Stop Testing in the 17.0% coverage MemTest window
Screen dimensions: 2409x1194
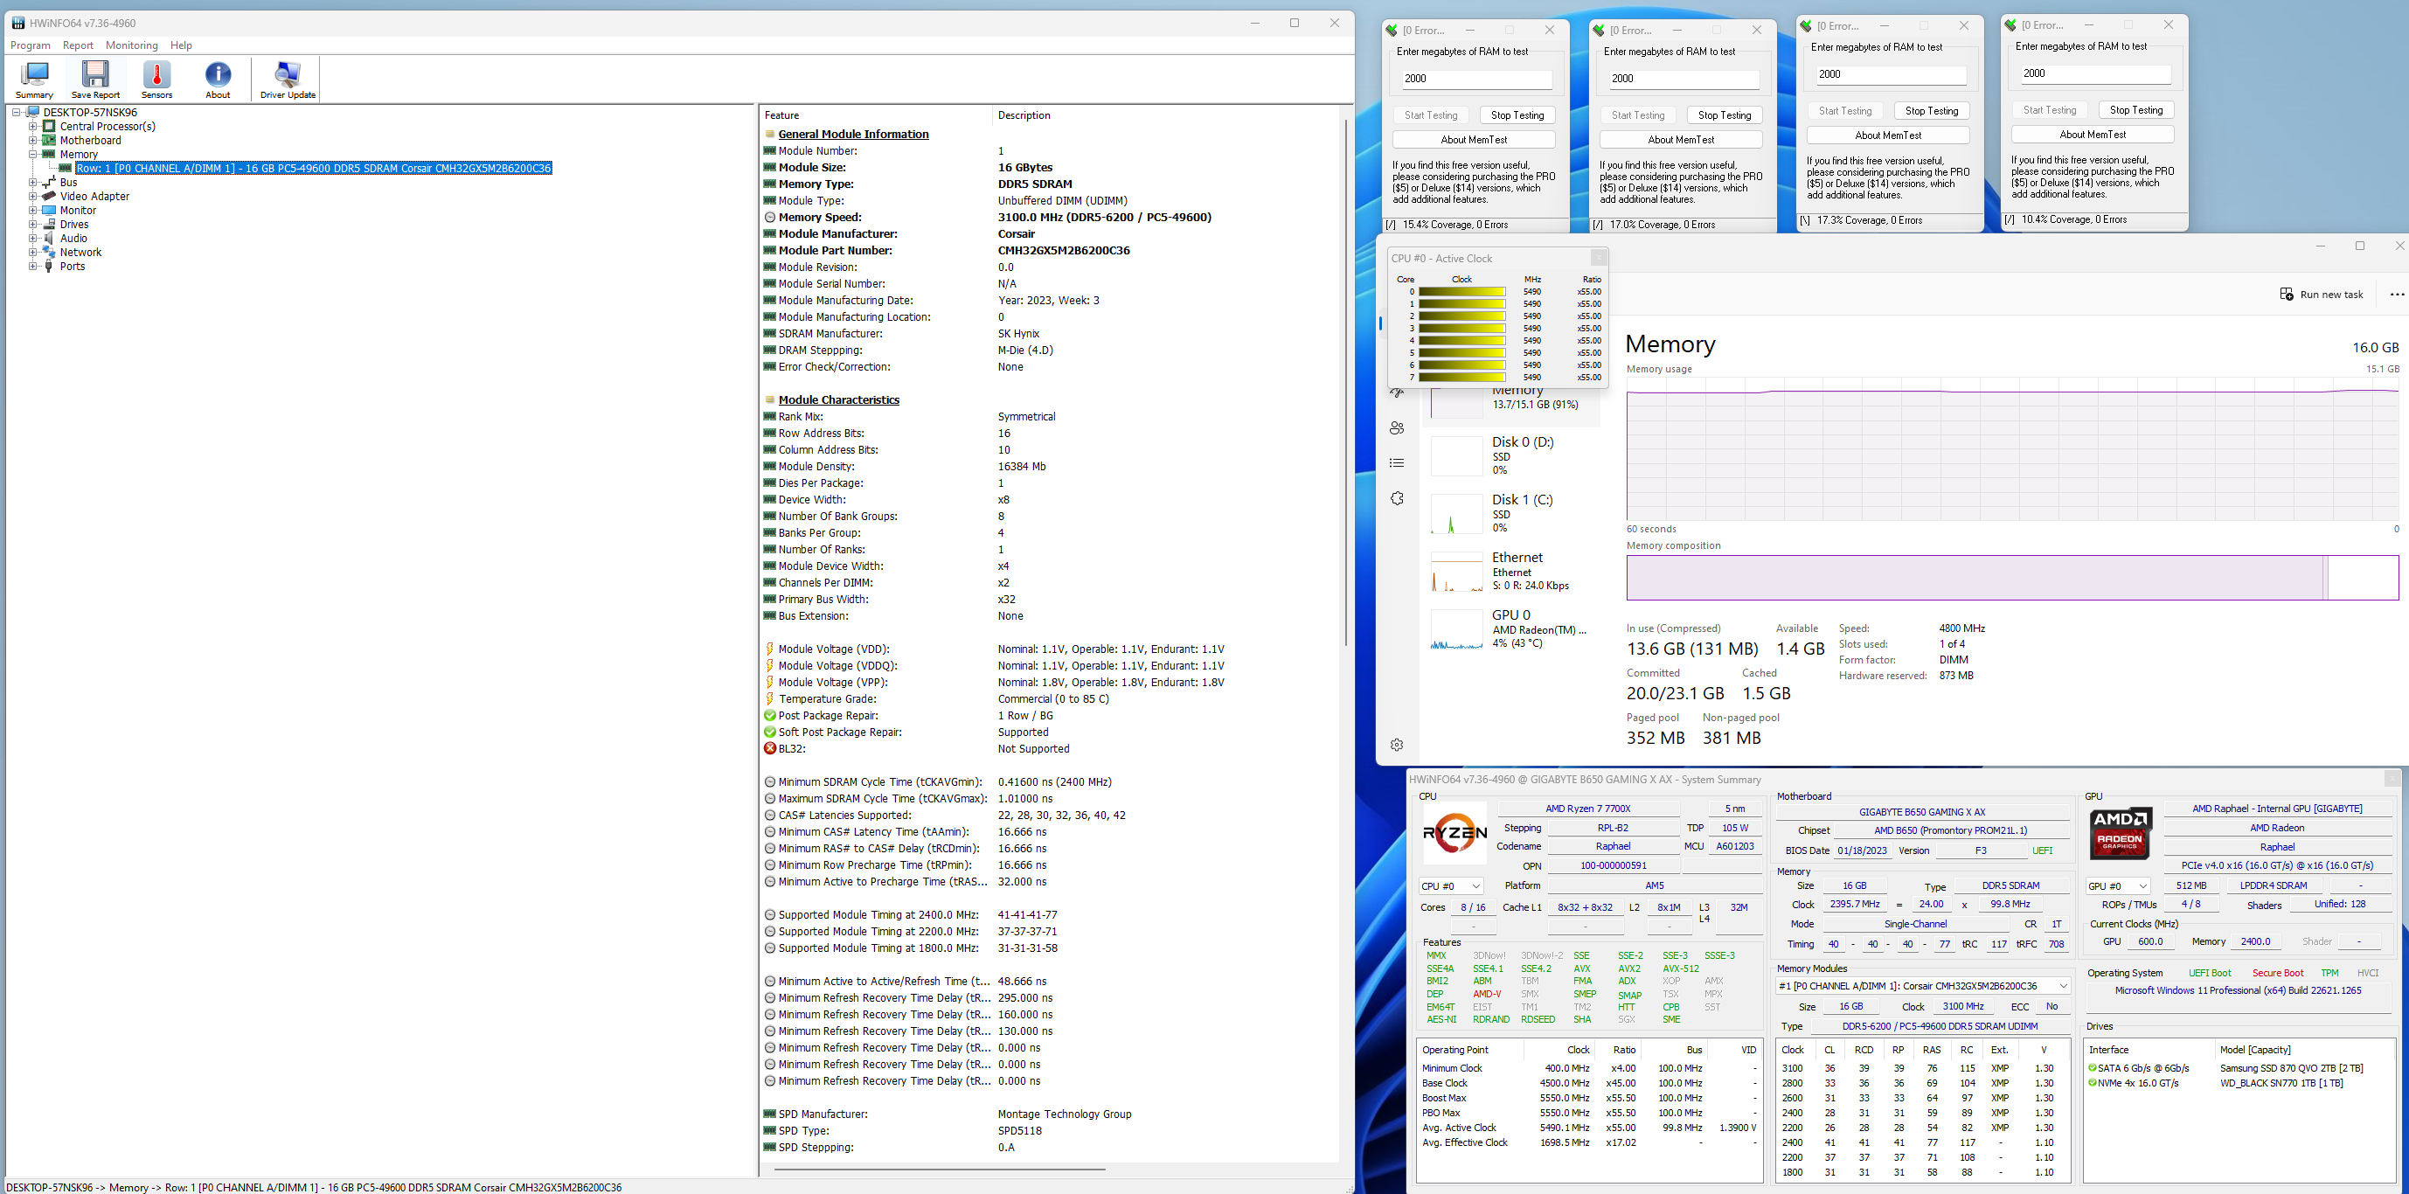tap(1725, 115)
